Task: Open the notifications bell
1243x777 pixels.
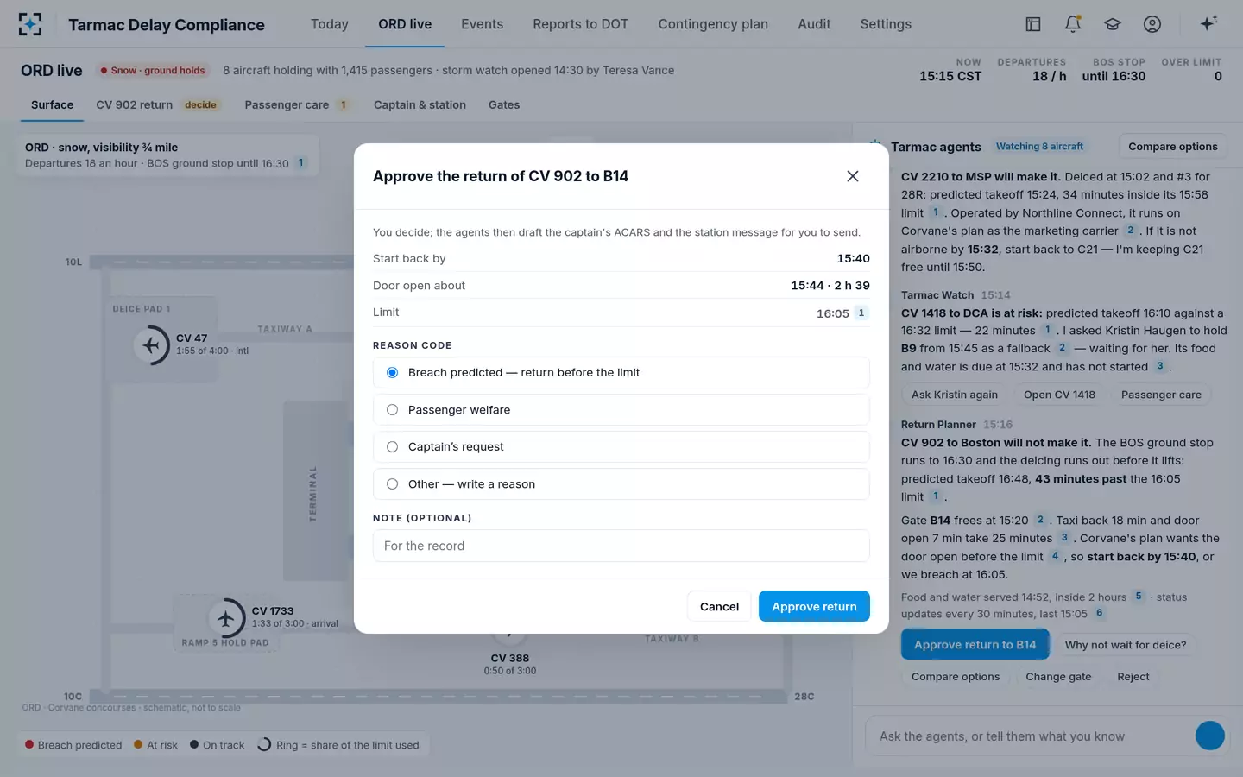Action: coord(1073,24)
